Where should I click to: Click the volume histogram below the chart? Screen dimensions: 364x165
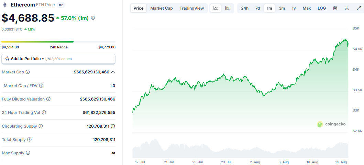pos(240,149)
